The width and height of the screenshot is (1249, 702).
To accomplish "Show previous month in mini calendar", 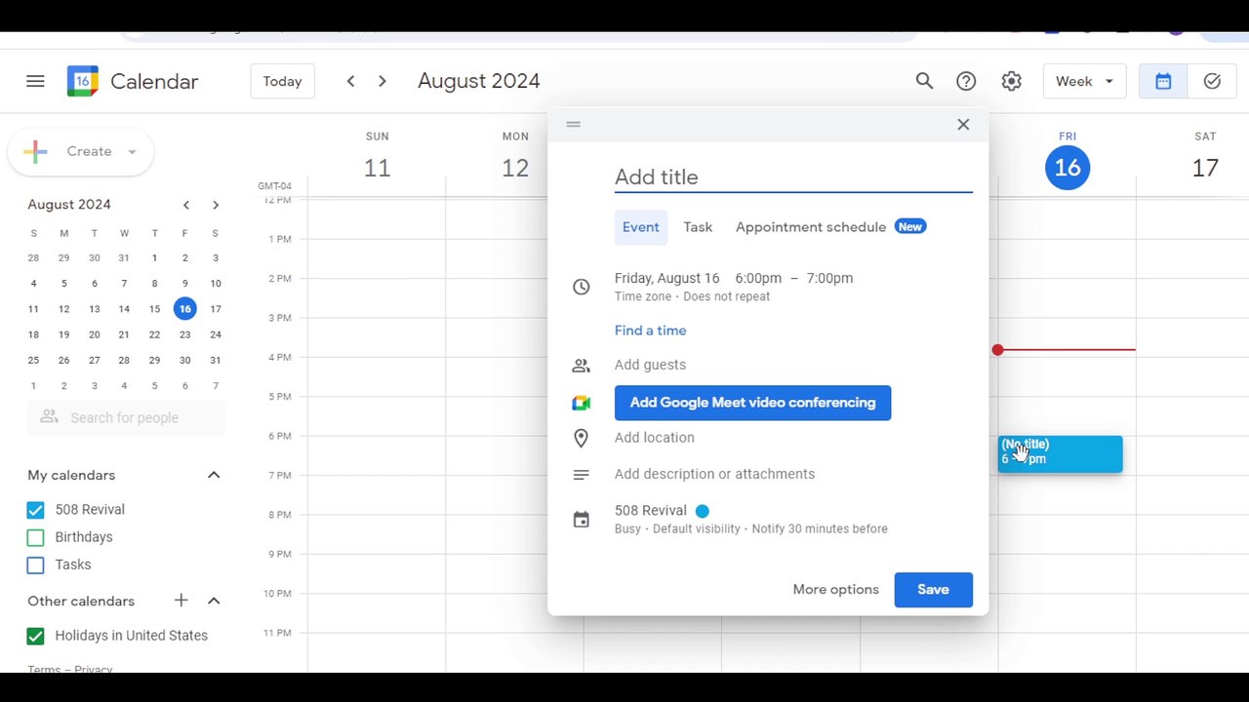I will click(186, 205).
